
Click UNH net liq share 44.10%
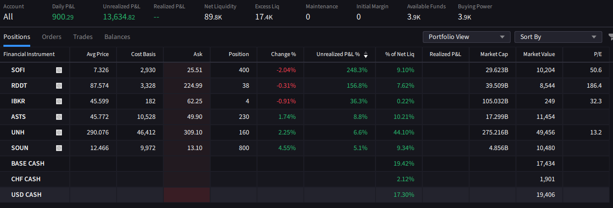click(x=403, y=132)
